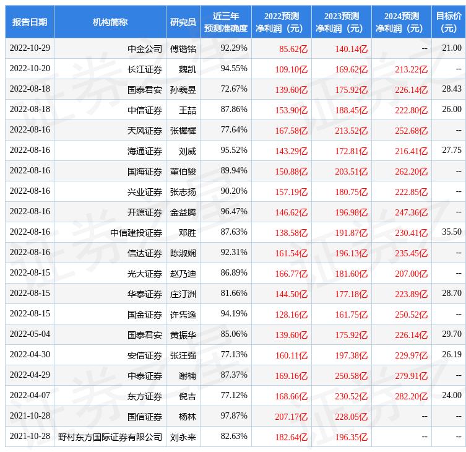The width and height of the screenshot is (466, 452).
Task: Click the 2022-10-29 report date
Action: 30,48
